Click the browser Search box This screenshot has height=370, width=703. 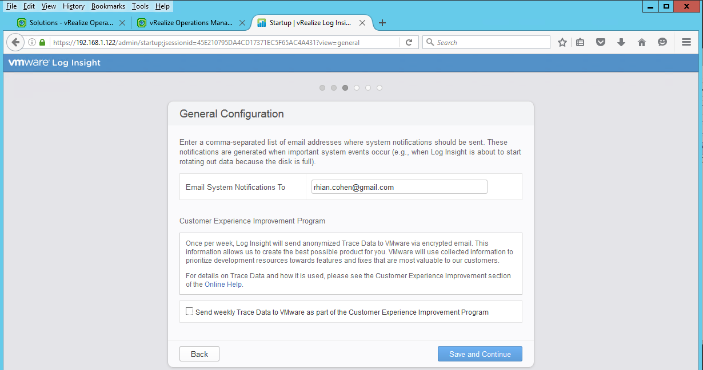[486, 42]
